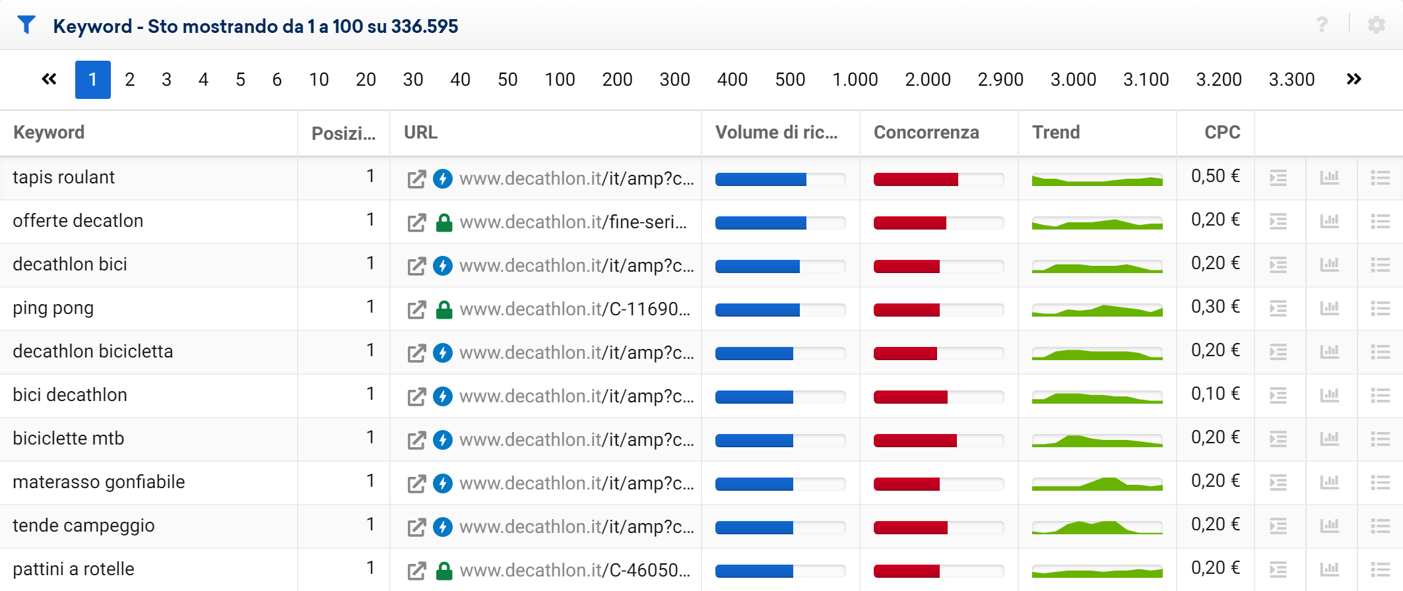The height and width of the screenshot is (591, 1403).
Task: Open pattini a rotelle URL link
Action: point(574,570)
